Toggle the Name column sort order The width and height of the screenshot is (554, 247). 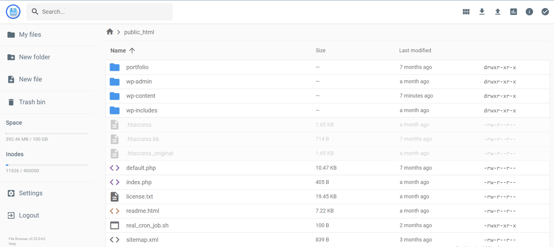[x=122, y=50]
